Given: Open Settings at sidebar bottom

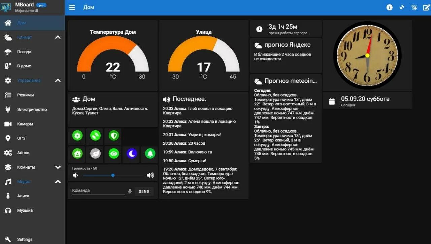Looking at the screenshot, I should pos(32,239).
